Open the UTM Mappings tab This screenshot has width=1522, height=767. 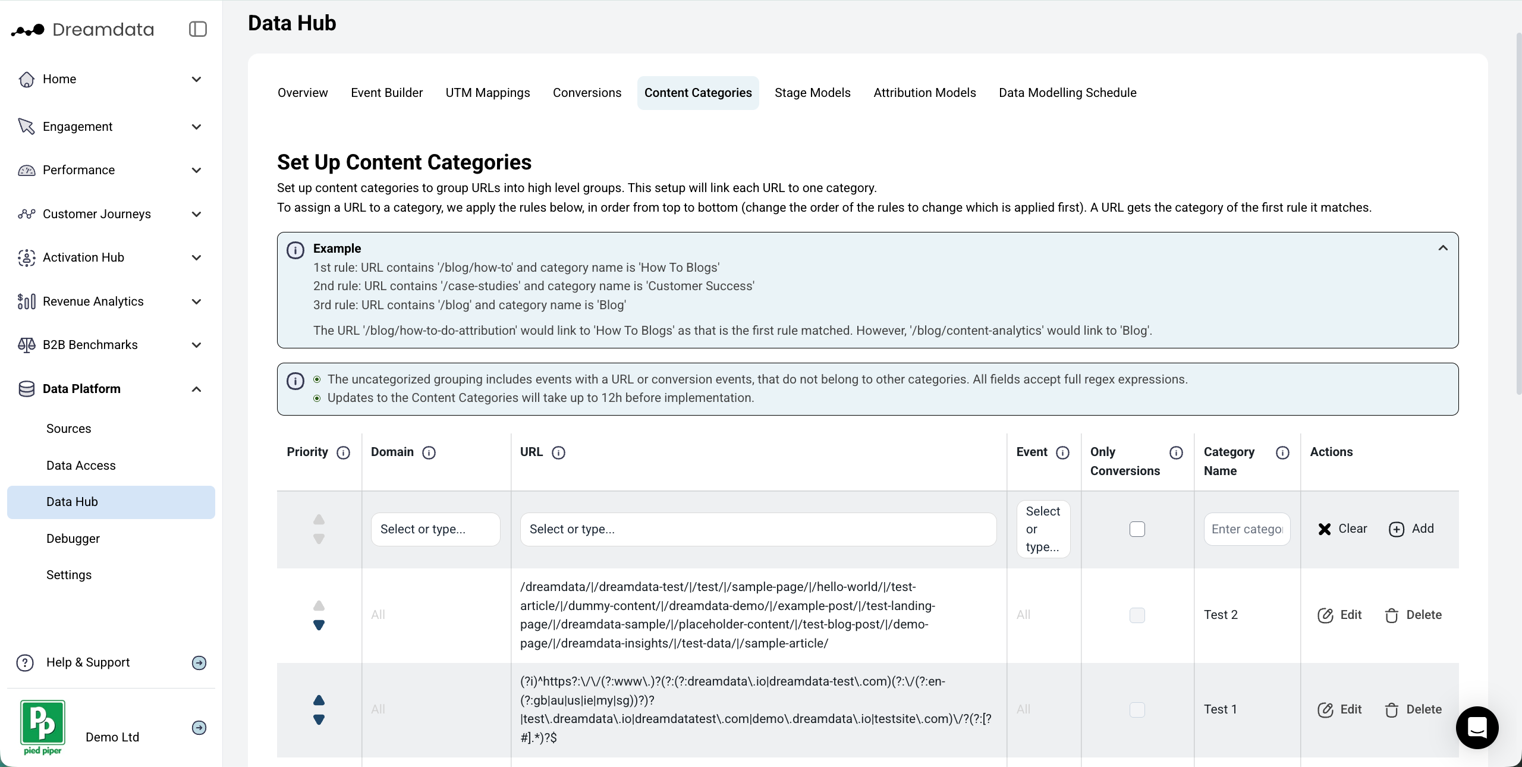coord(488,93)
